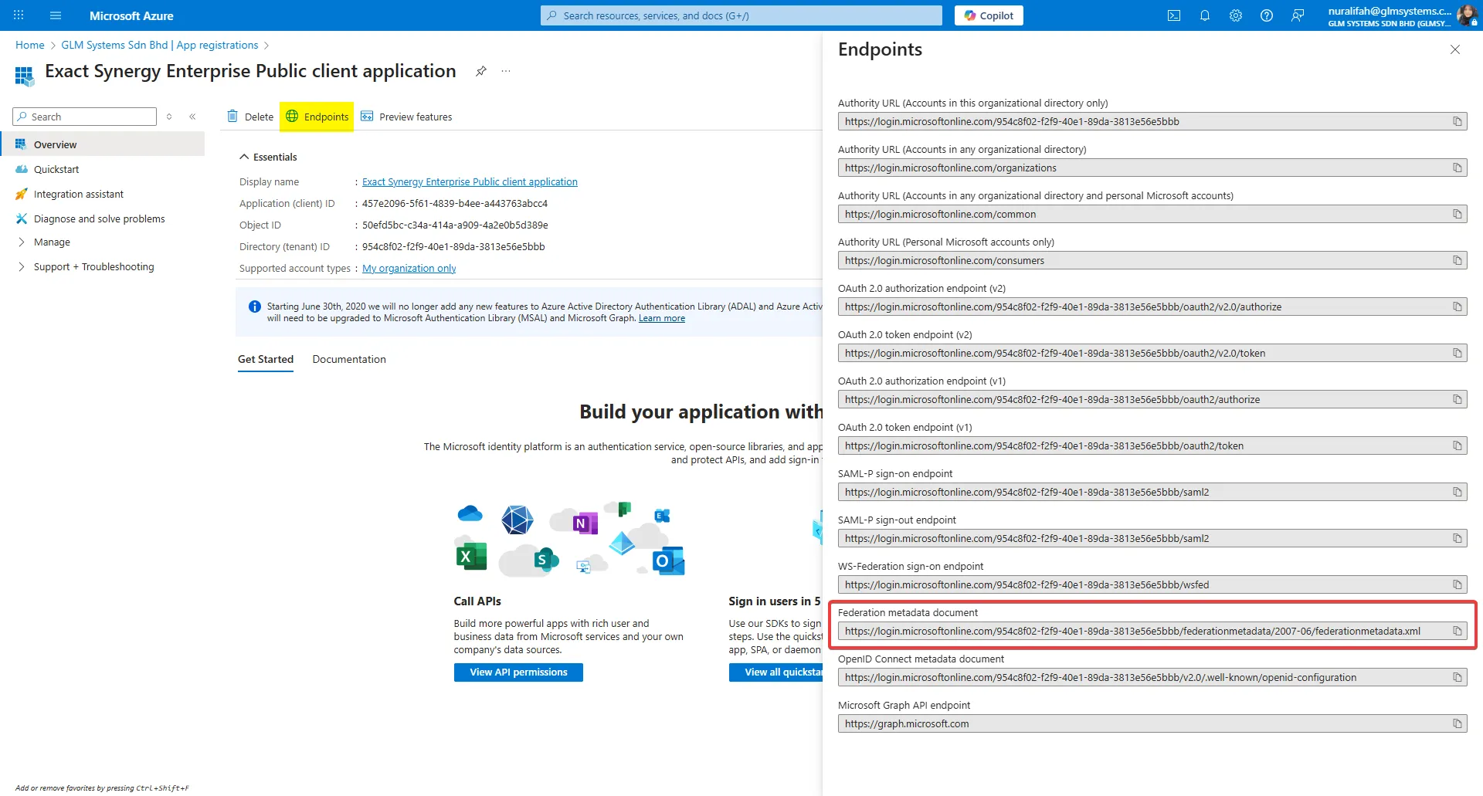Open the Azure portal hamburger menu

click(56, 15)
